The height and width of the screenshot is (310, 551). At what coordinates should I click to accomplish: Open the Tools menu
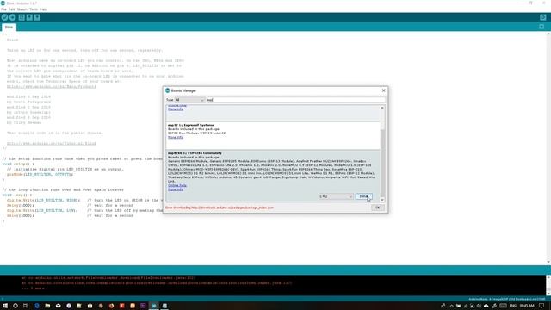34,9
